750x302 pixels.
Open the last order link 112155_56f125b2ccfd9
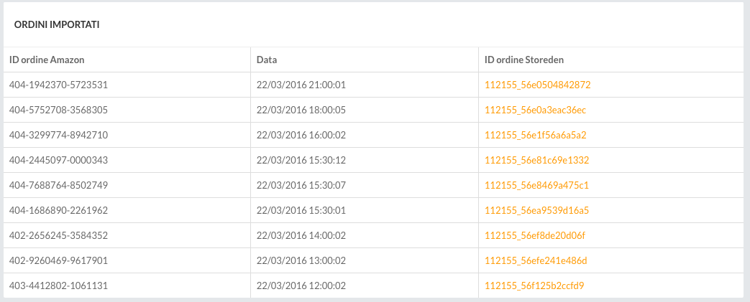point(534,286)
